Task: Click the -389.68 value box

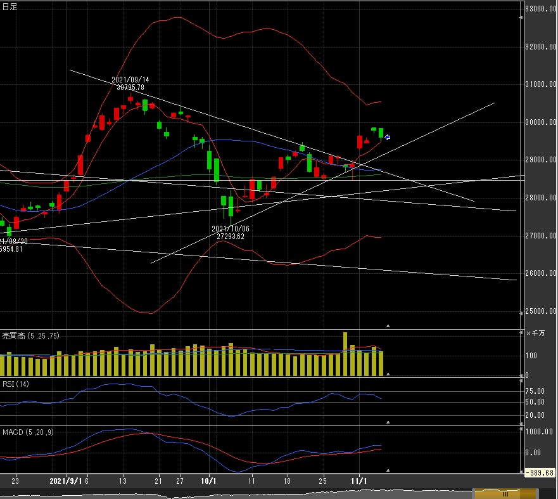Action: click(540, 472)
